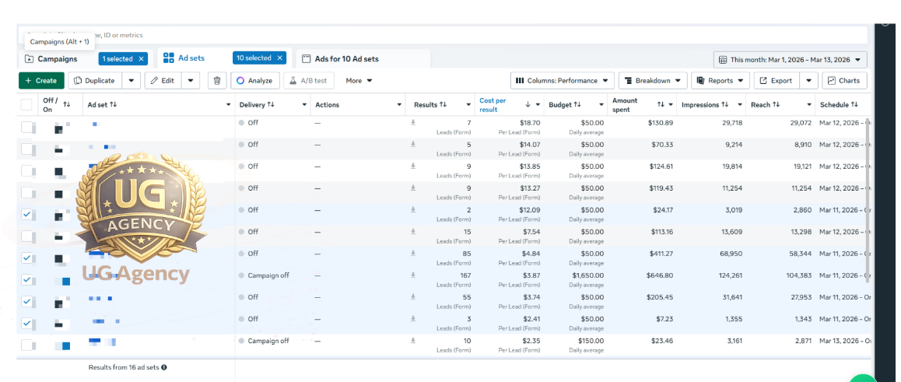This screenshot has width=901, height=382.
Task: Open the dropdown arrow next to Export
Action: click(x=809, y=80)
